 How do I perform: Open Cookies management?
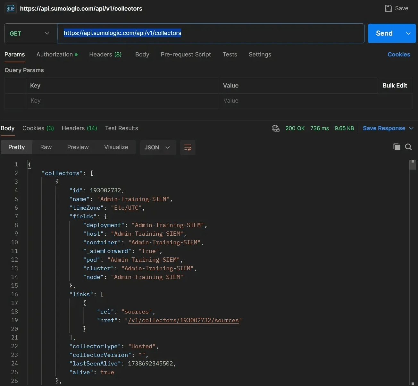pos(398,55)
